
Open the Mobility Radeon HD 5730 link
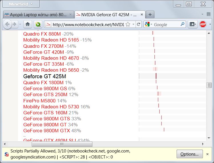[x=51, y=107]
